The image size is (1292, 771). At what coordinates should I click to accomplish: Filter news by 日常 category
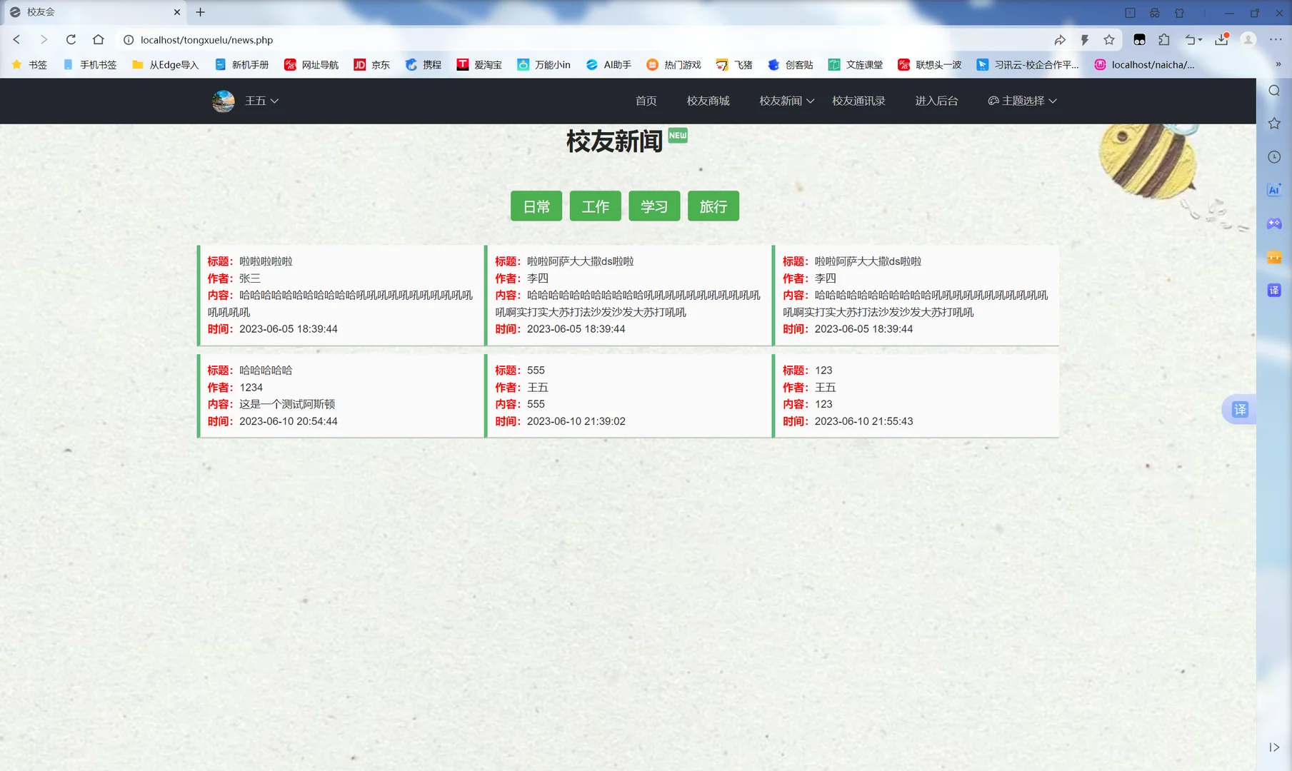pos(536,206)
